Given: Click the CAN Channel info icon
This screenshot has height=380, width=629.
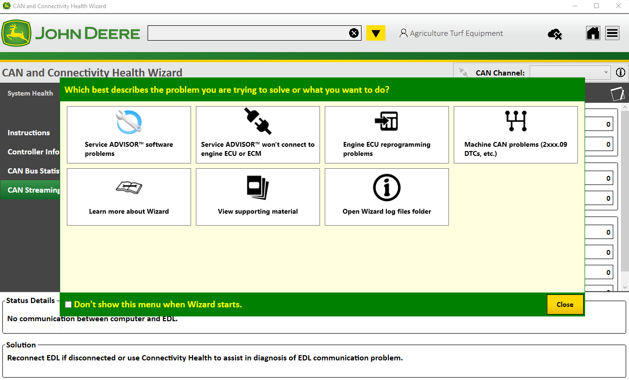Looking at the screenshot, I should click(x=620, y=72).
